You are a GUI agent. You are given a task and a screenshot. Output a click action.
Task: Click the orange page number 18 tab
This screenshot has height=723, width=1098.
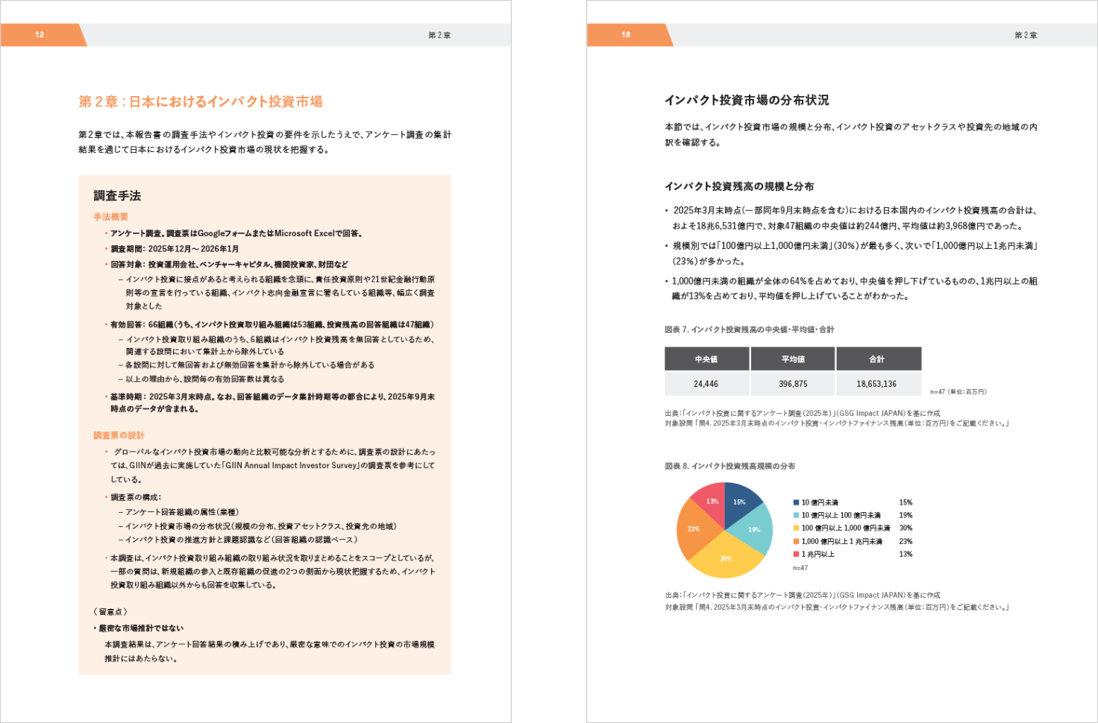coord(627,35)
